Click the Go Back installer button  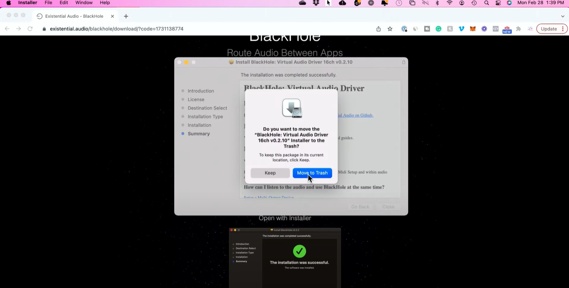click(360, 207)
